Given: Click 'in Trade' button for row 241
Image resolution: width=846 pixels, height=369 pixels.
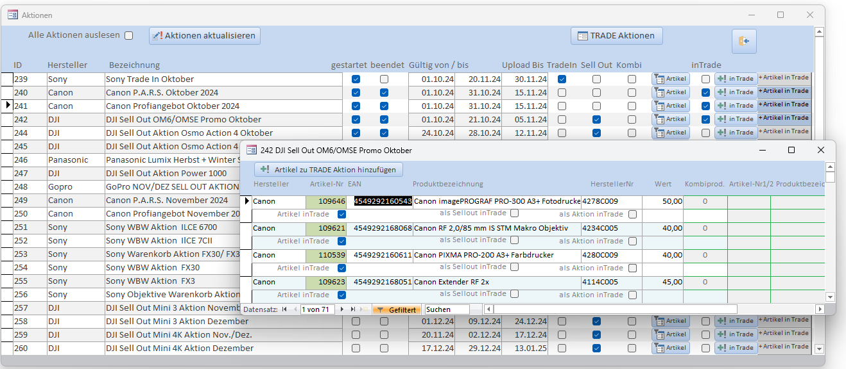Looking at the screenshot, I should click(736, 106).
